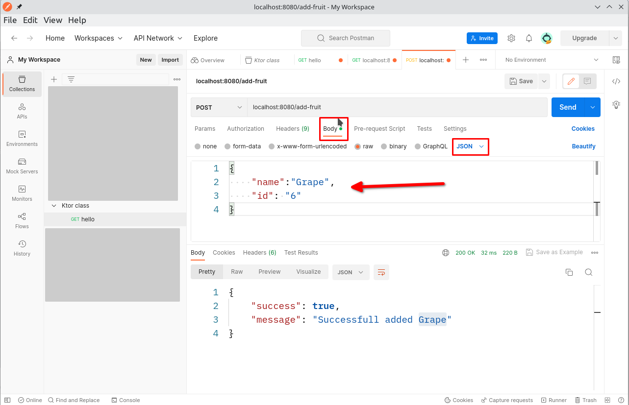Open tab options three dots
Image resolution: width=629 pixels, height=405 pixels.
click(483, 60)
